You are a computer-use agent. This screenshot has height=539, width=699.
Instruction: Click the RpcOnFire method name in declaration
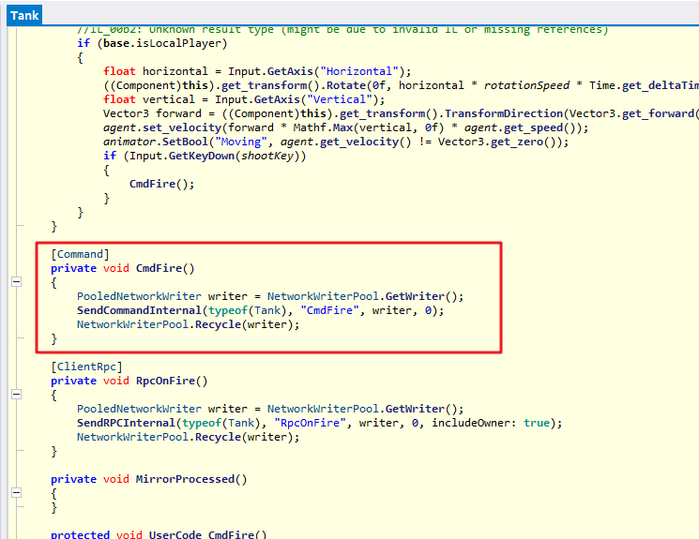(165, 381)
